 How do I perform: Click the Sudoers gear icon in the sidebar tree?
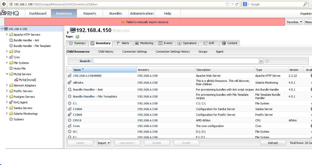(11, 119)
